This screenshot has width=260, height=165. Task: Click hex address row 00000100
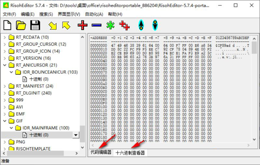[x=99, y=107]
